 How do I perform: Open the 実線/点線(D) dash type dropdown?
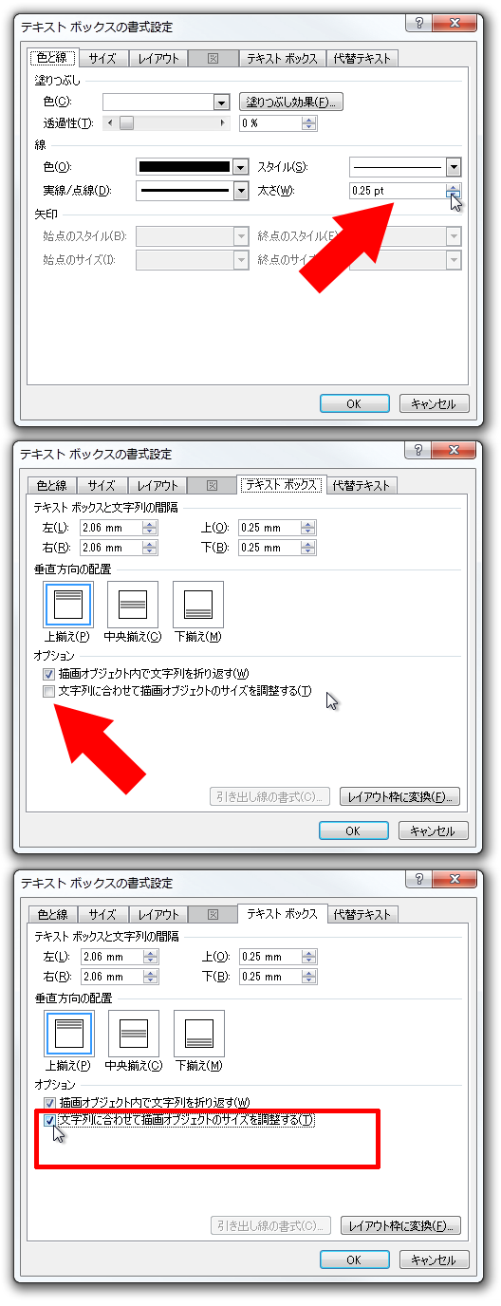tap(193, 191)
